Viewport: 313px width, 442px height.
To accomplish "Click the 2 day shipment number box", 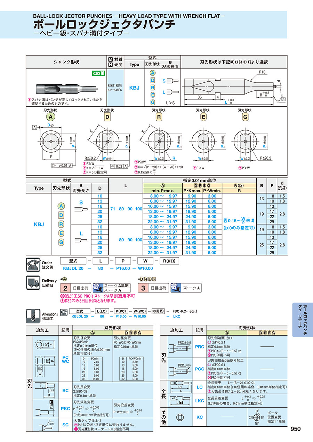I will click(x=65, y=288).
